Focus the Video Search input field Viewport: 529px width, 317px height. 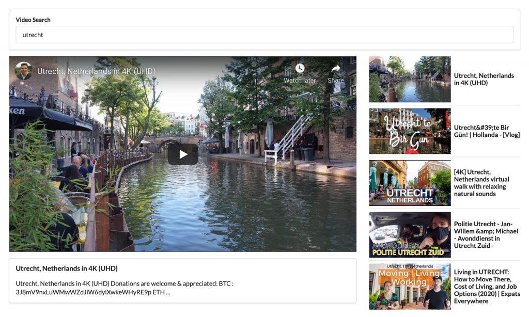point(264,35)
